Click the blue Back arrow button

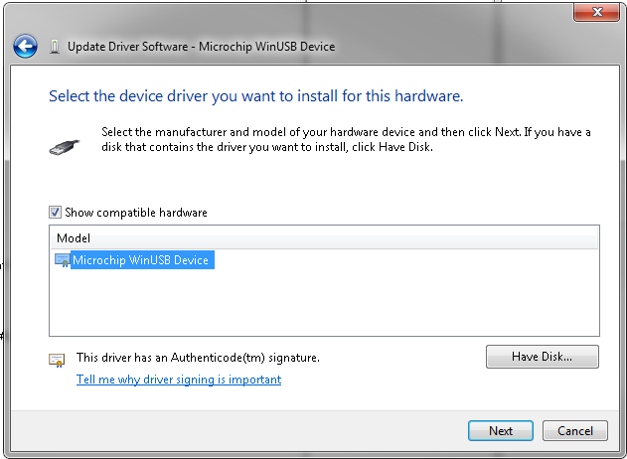click(25, 46)
